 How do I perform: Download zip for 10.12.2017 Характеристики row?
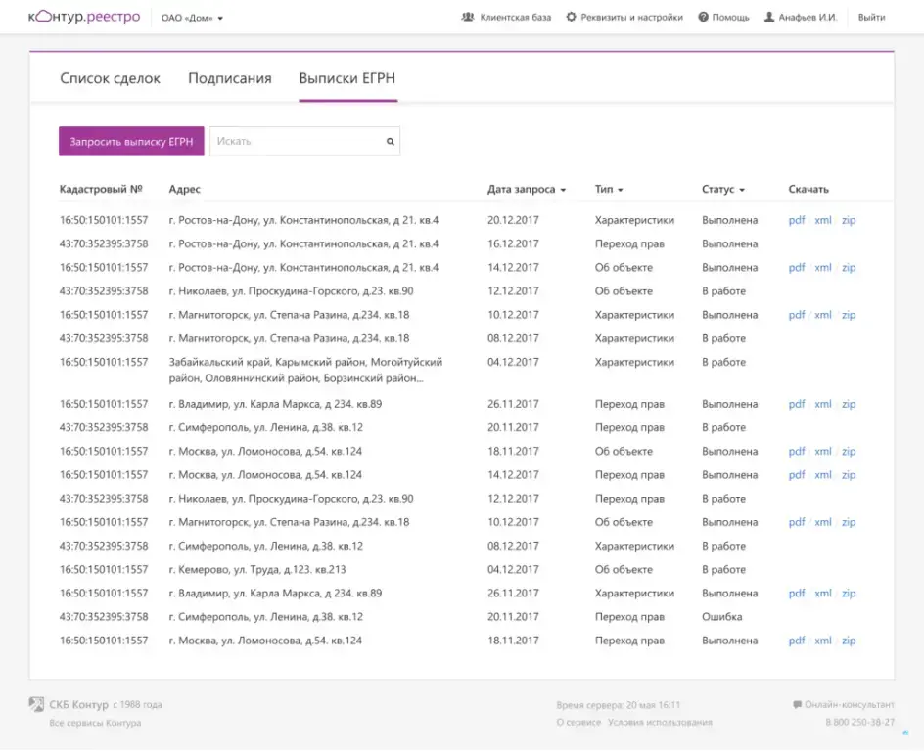849,315
